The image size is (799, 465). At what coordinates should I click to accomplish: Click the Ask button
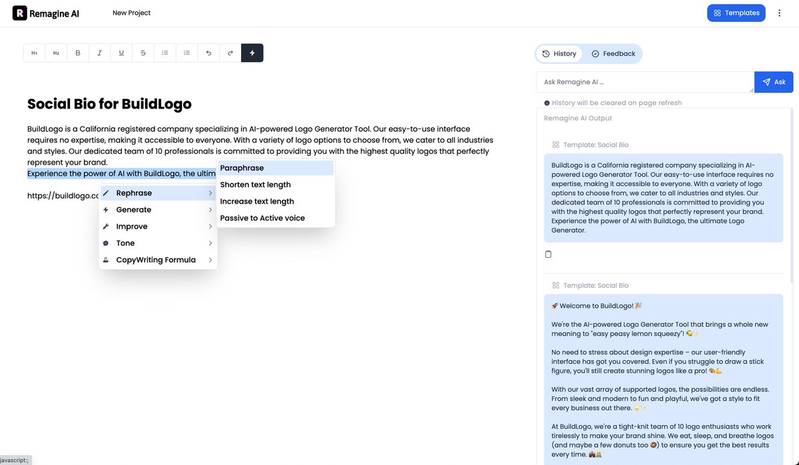click(774, 82)
